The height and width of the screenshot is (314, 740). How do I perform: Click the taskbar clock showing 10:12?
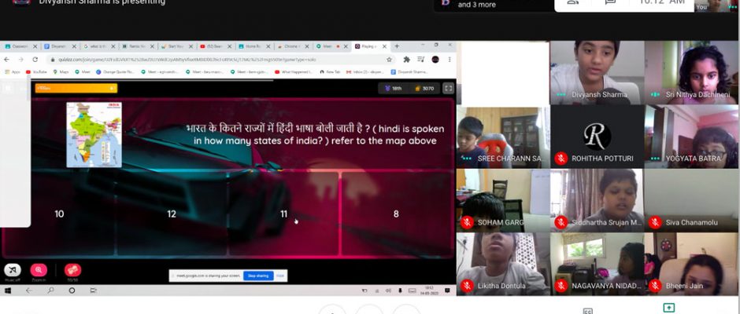click(428, 290)
